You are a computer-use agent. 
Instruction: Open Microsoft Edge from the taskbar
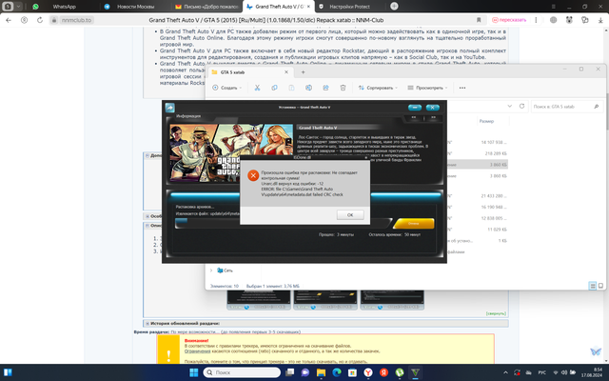click(x=337, y=372)
